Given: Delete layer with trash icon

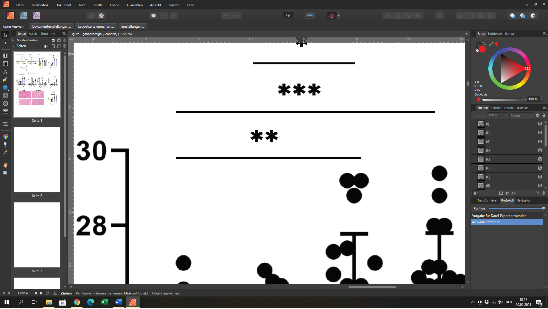Looking at the screenshot, I should [x=544, y=193].
